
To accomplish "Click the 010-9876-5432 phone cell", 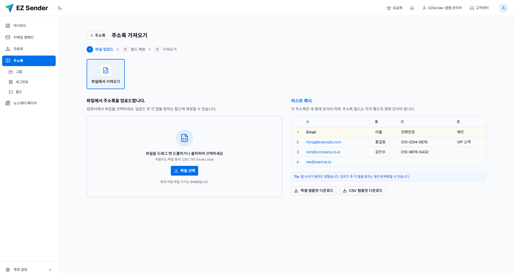I will tap(415, 152).
